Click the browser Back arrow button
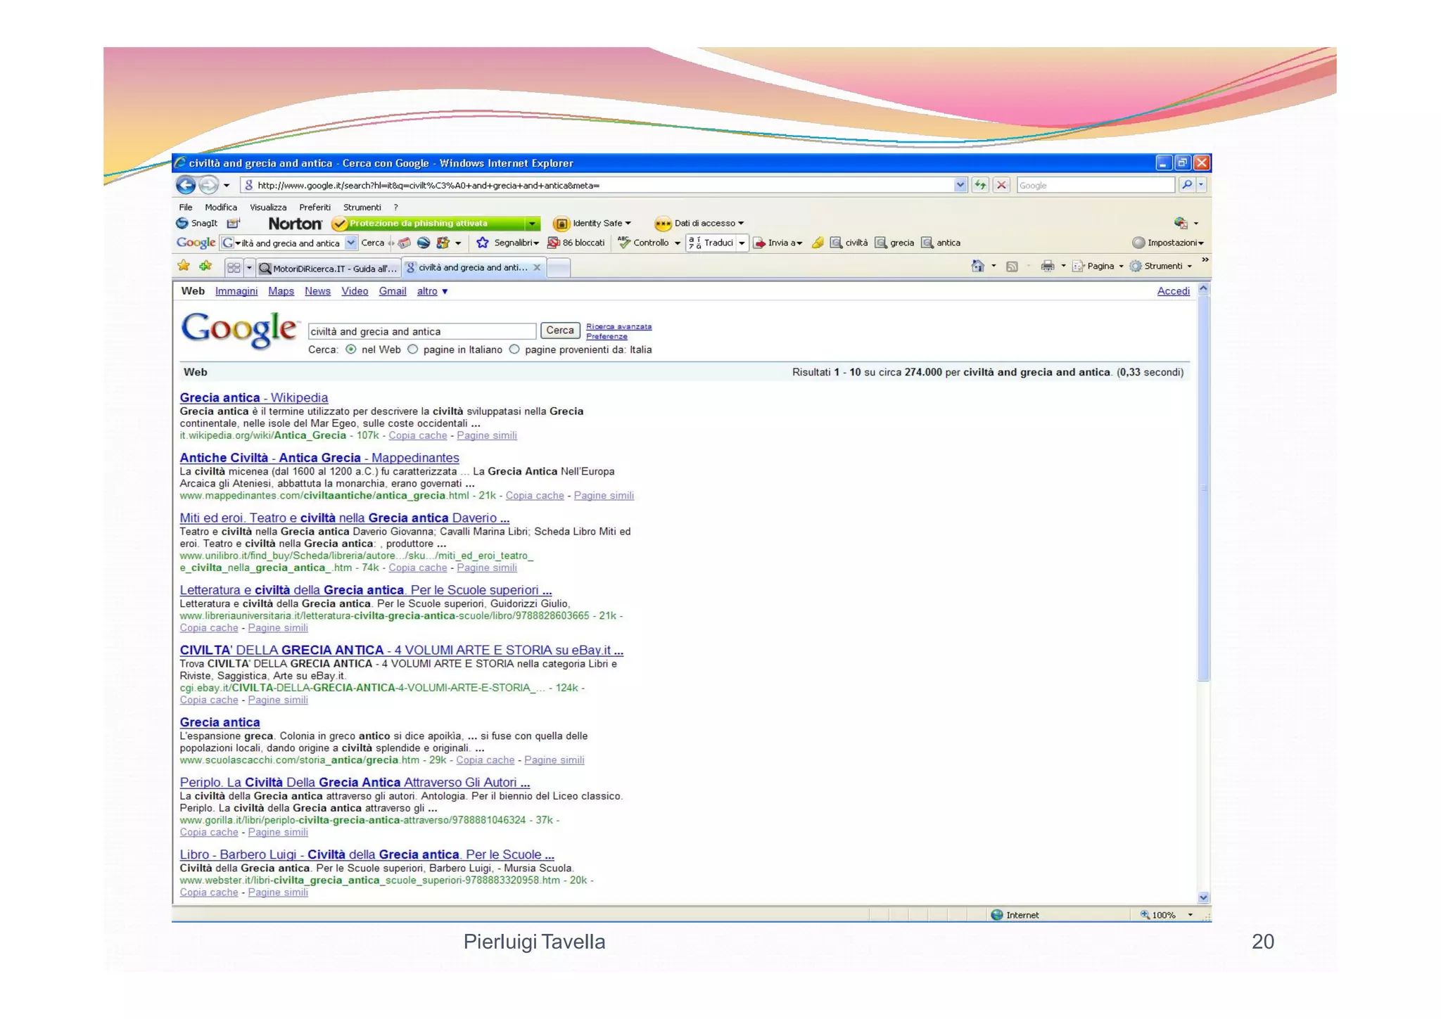Screen dimensions: 1441x1019 coord(186,185)
